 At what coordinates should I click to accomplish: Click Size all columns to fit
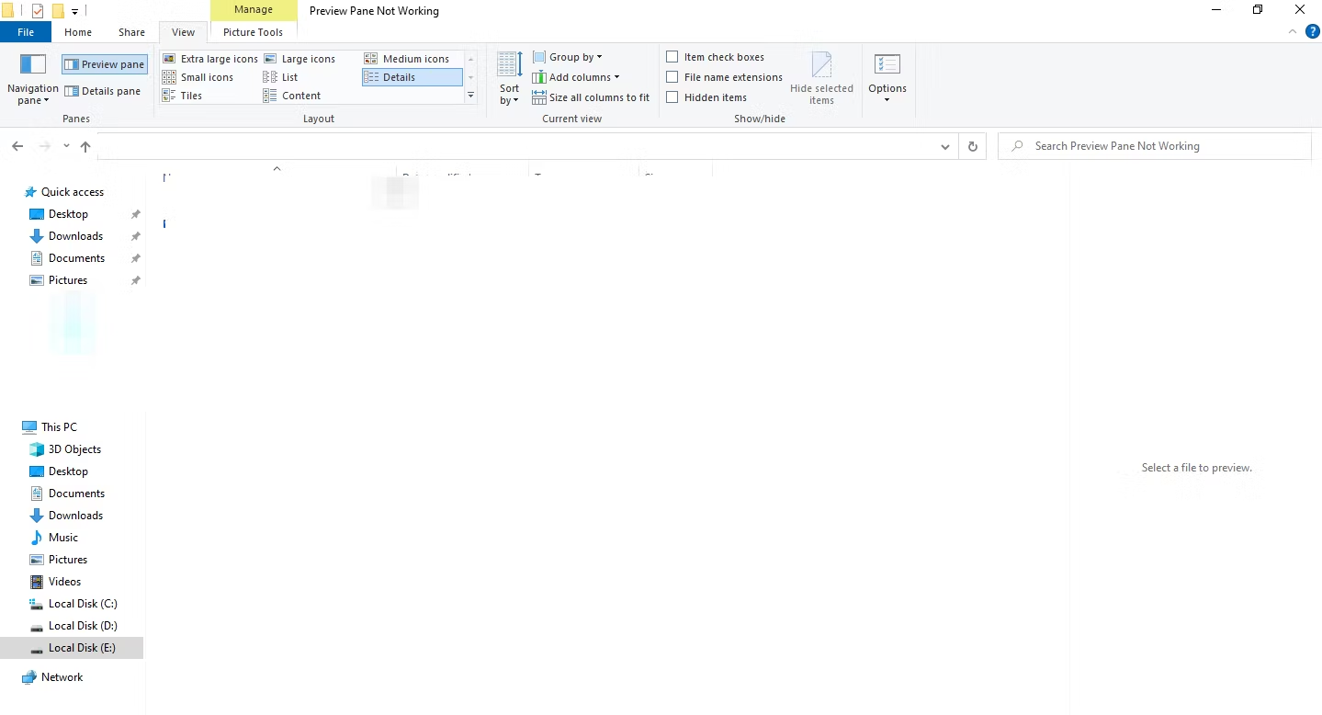pos(592,97)
